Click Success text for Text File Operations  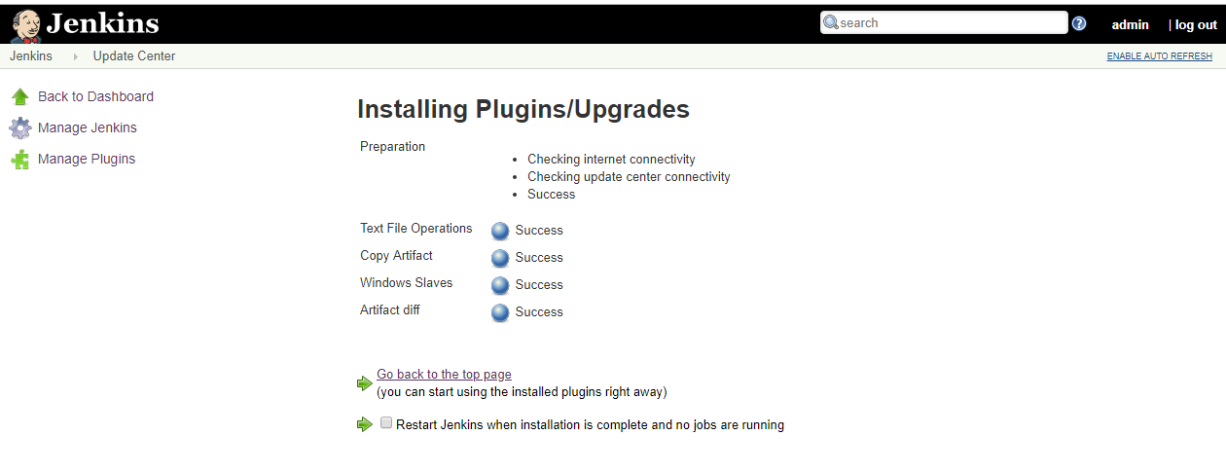tap(539, 231)
